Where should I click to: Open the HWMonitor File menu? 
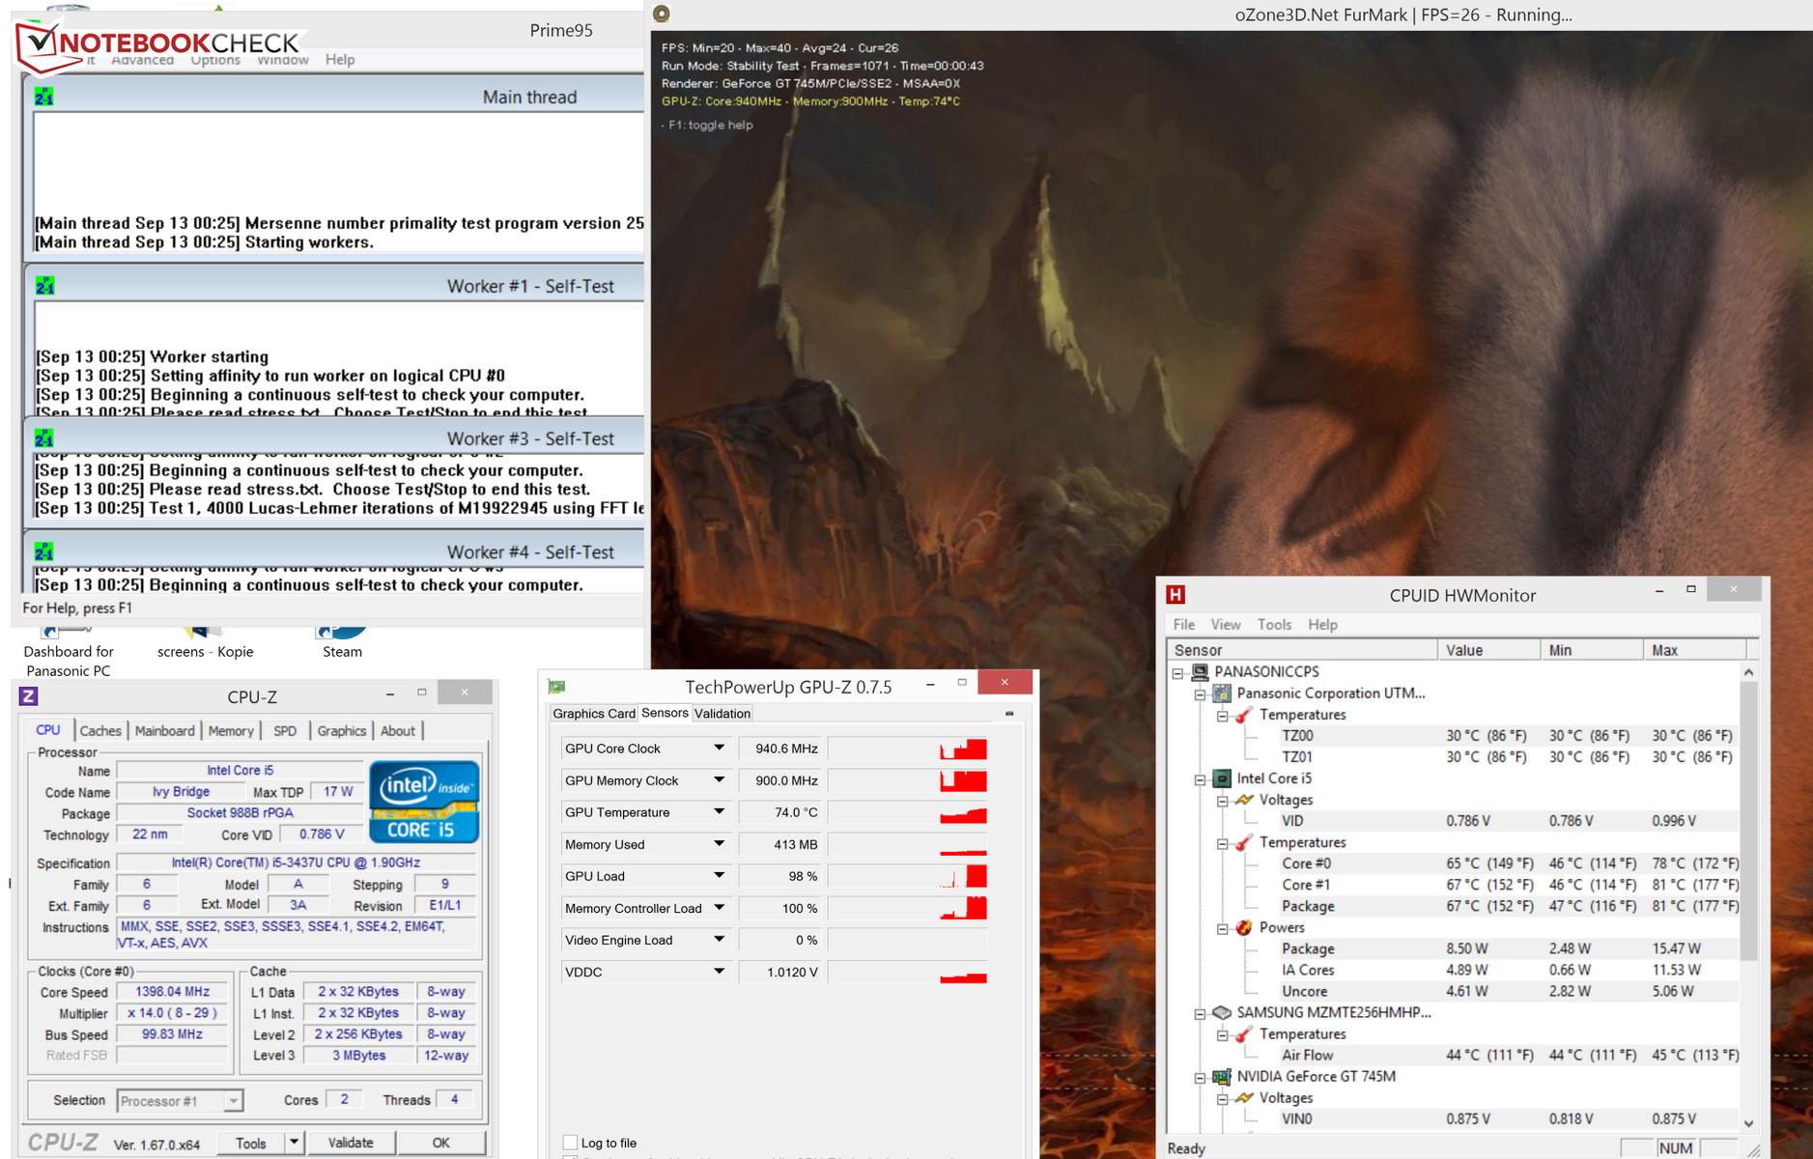pos(1184,624)
